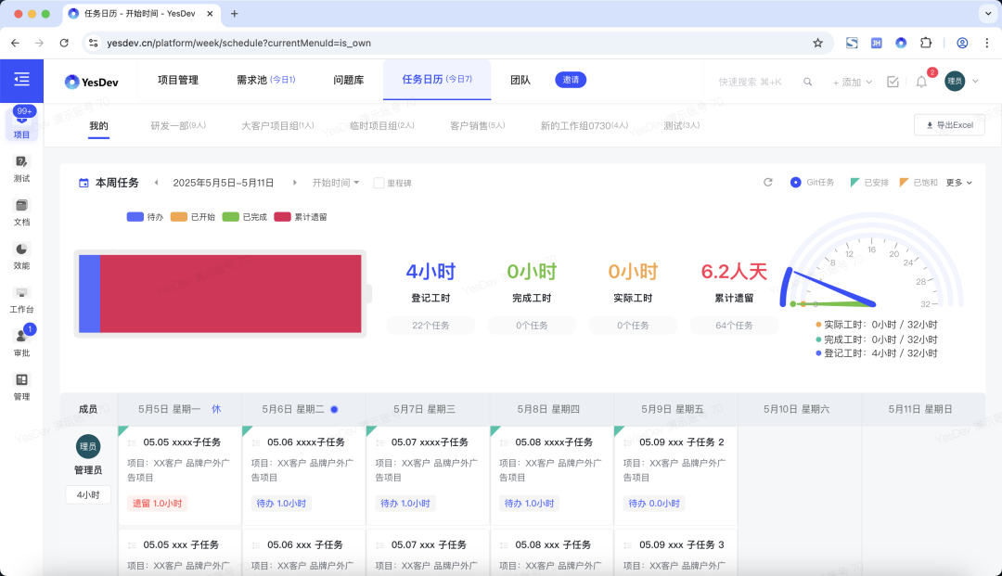Screen dimensions: 1002x576
Task: Click the refresh icon above the calendar
Action: [x=767, y=182]
